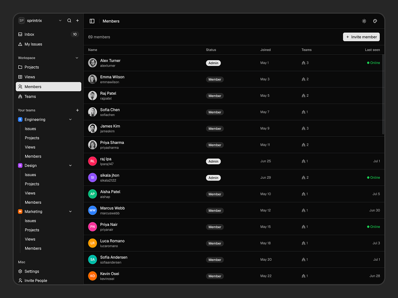Click the Status column header
This screenshot has height=298, width=398.
(211, 50)
